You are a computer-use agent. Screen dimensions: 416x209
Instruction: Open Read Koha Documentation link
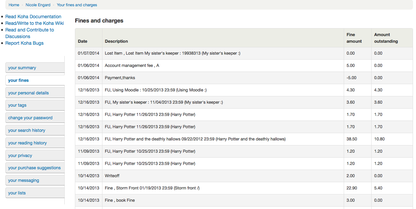tap(33, 17)
